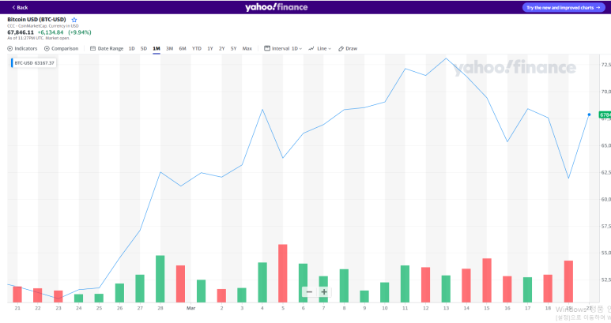Open the Indicators menu

tap(22, 49)
